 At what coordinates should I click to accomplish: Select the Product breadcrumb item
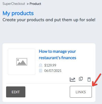pyautogui.click(x=35, y=4)
